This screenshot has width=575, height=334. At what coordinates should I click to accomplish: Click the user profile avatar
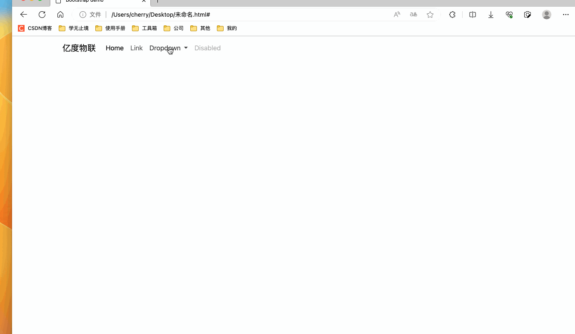[x=547, y=15]
